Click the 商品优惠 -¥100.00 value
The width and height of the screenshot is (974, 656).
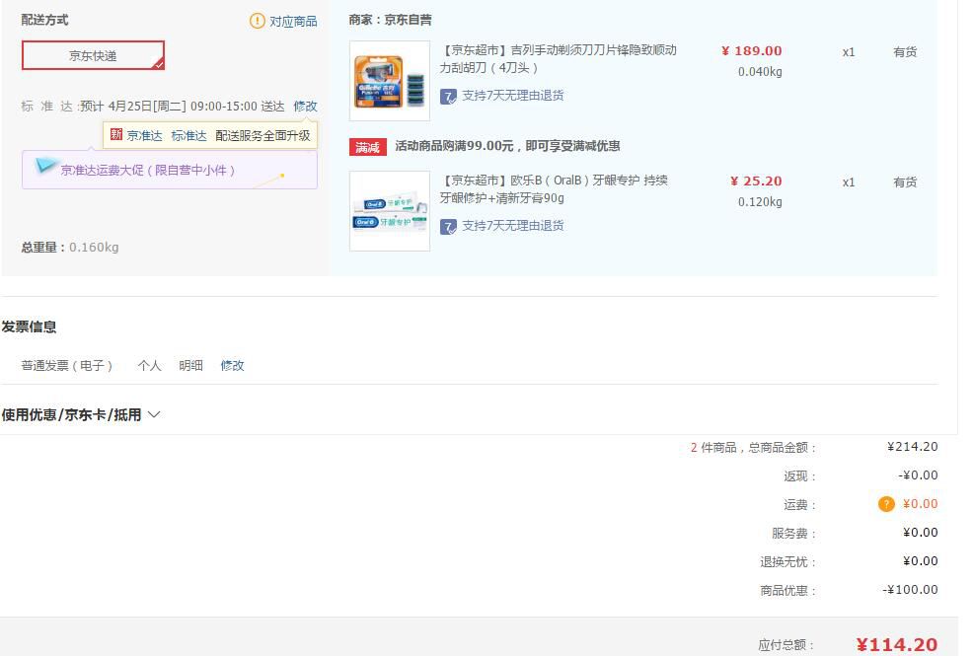[910, 590]
